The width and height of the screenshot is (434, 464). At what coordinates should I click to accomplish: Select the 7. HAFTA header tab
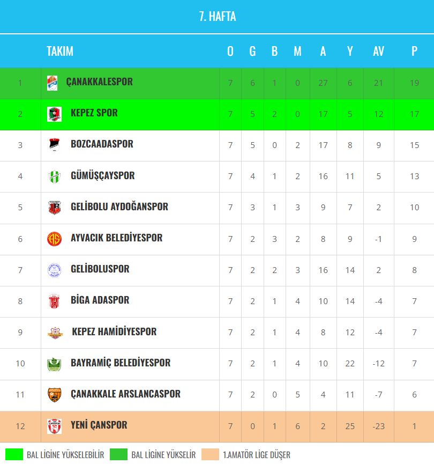[x=217, y=17]
